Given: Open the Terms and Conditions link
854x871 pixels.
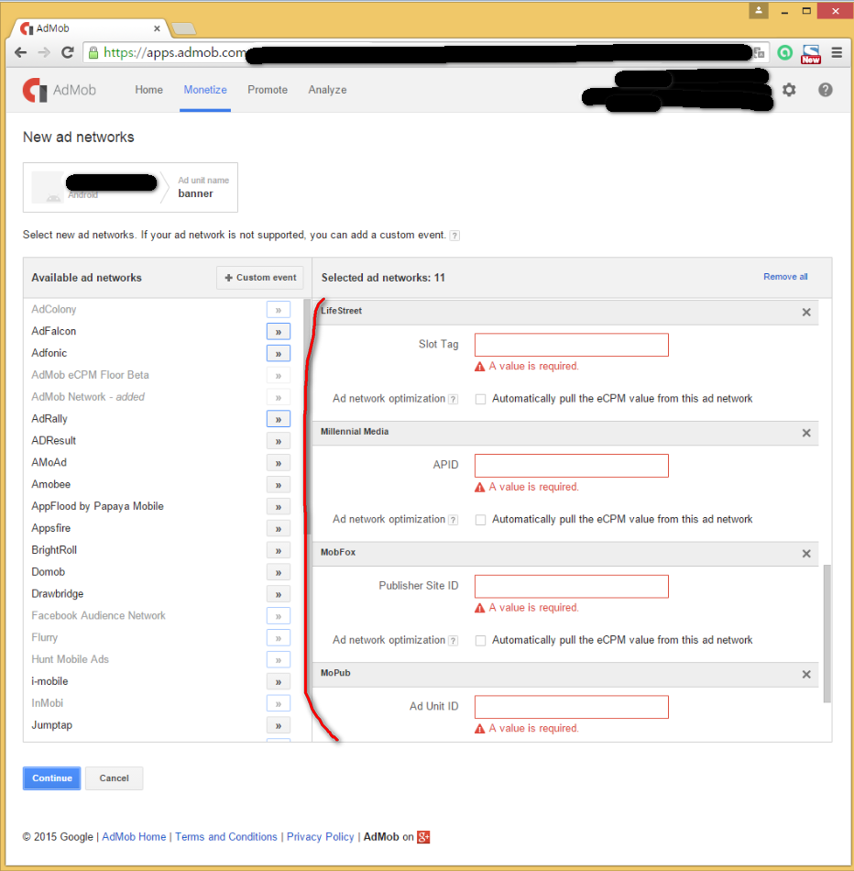Looking at the screenshot, I should pyautogui.click(x=226, y=836).
